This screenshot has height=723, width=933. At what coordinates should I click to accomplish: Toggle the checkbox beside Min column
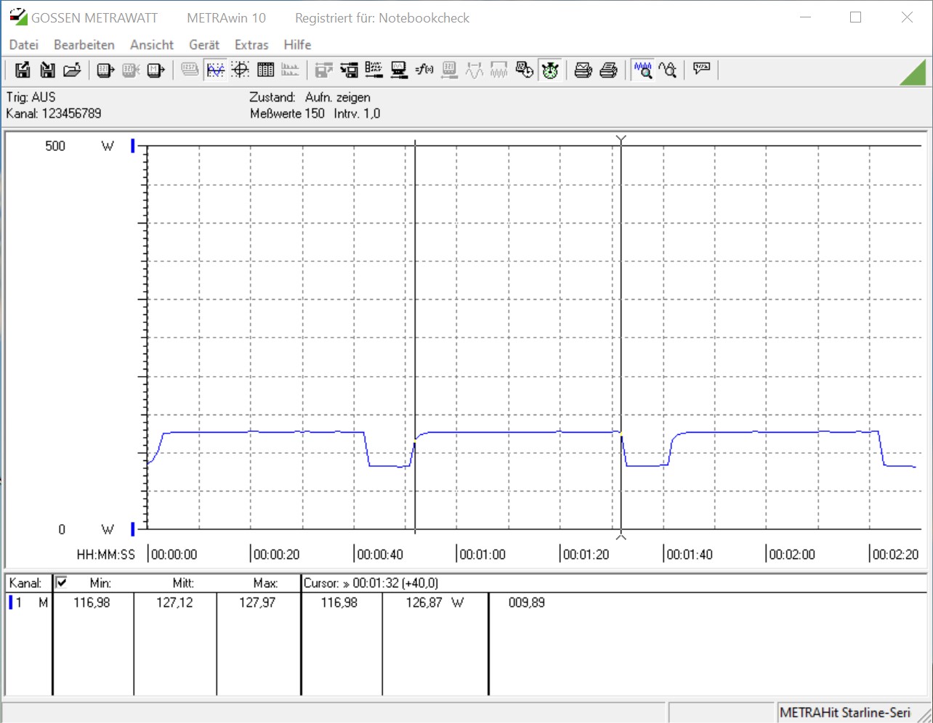[62, 582]
